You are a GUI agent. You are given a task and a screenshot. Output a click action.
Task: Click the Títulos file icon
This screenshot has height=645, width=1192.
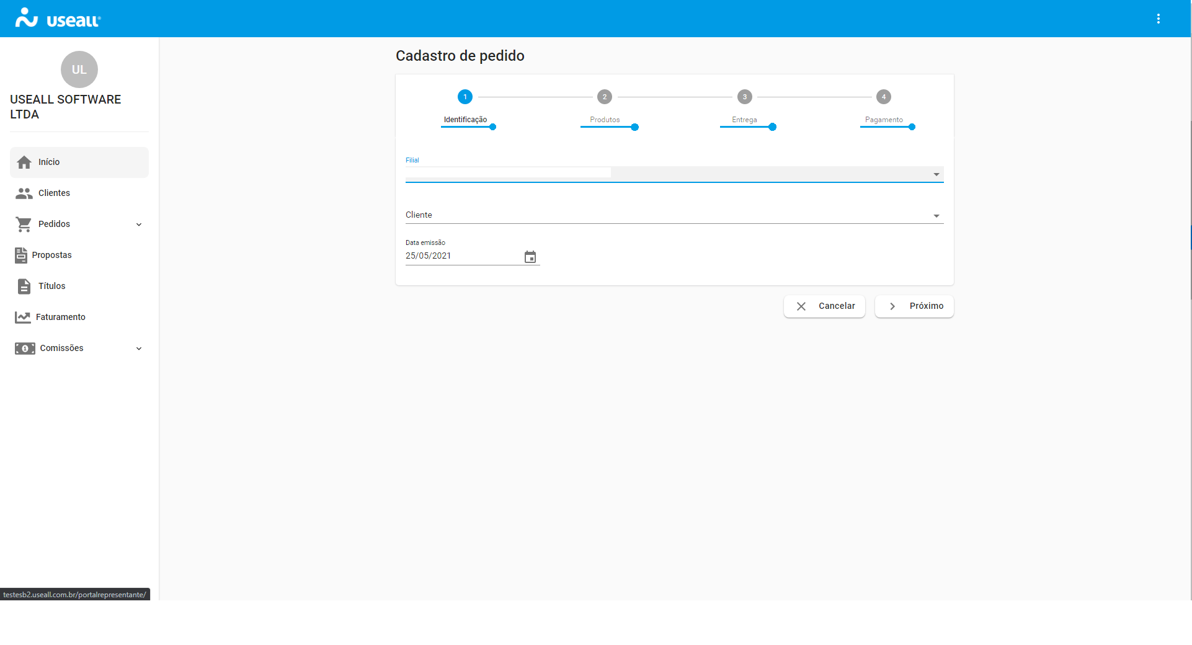pyautogui.click(x=24, y=286)
